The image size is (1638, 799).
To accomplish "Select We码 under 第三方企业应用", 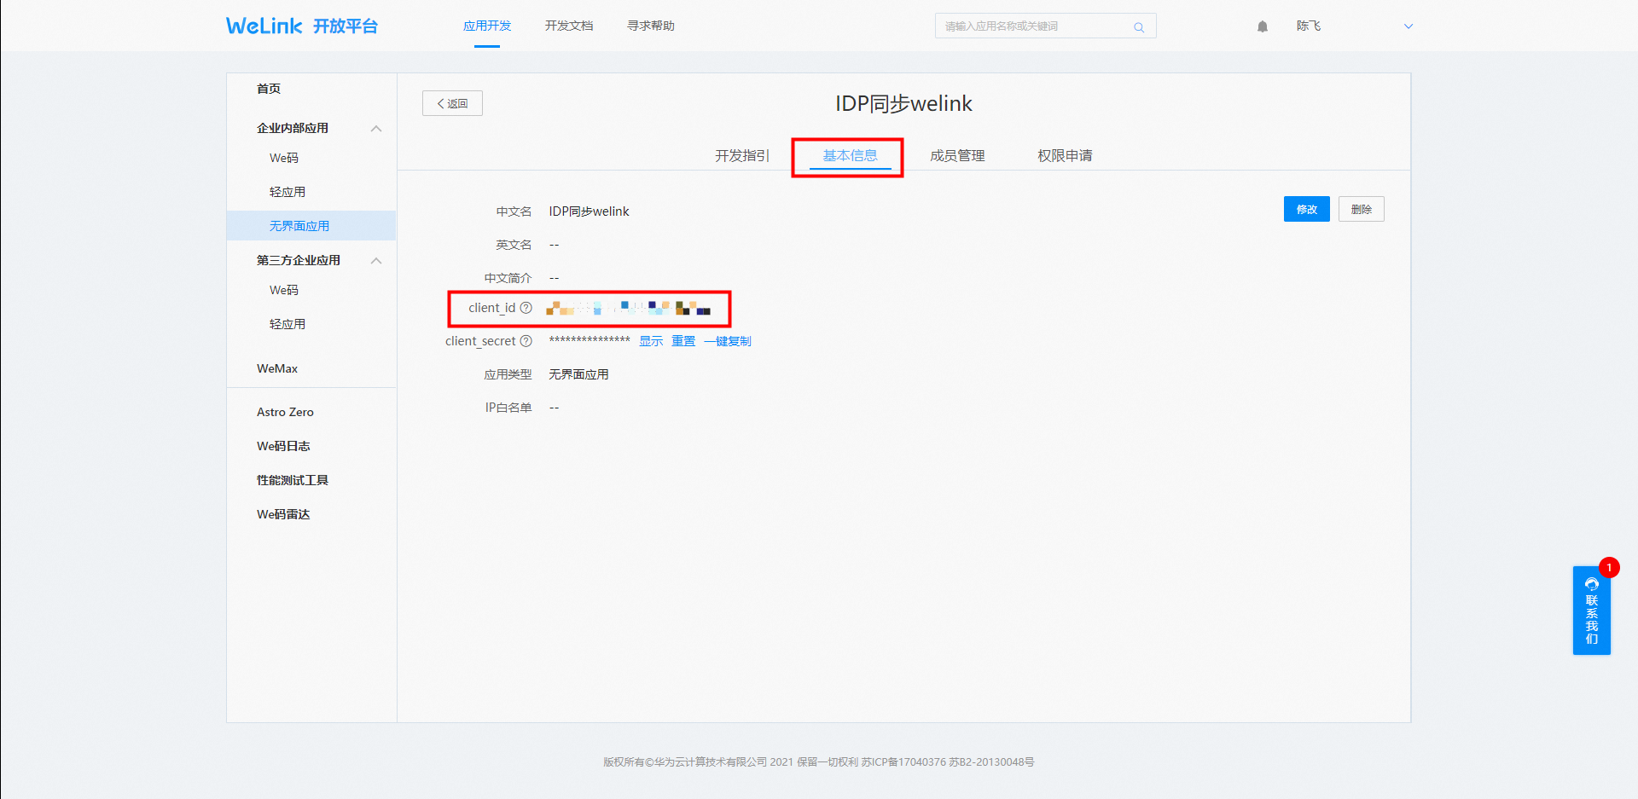I will pyautogui.click(x=284, y=290).
